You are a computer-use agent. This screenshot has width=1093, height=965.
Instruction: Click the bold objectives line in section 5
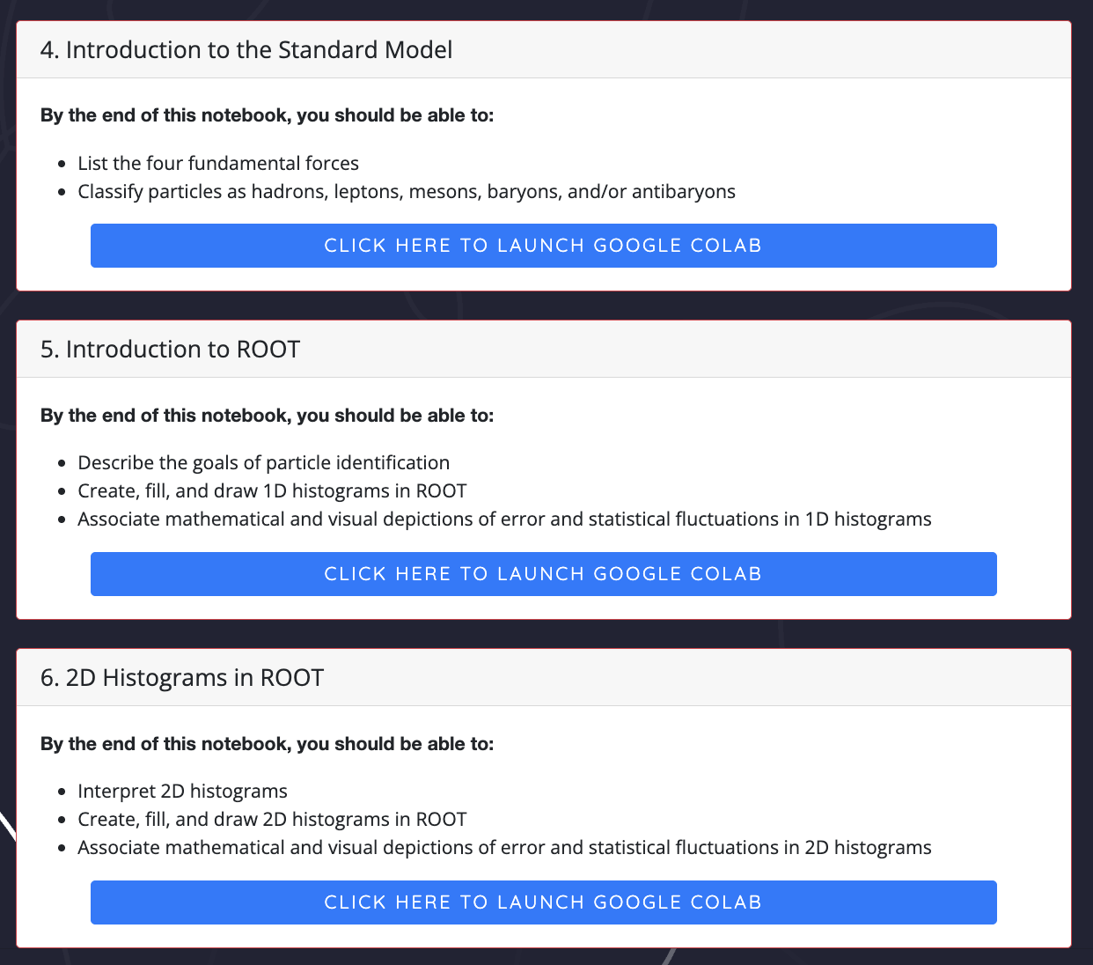(267, 416)
